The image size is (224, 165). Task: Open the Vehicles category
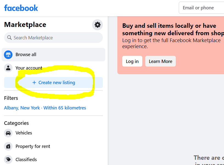click(53, 133)
